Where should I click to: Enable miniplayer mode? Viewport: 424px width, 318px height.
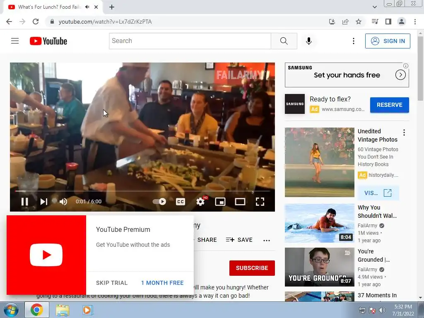220,202
